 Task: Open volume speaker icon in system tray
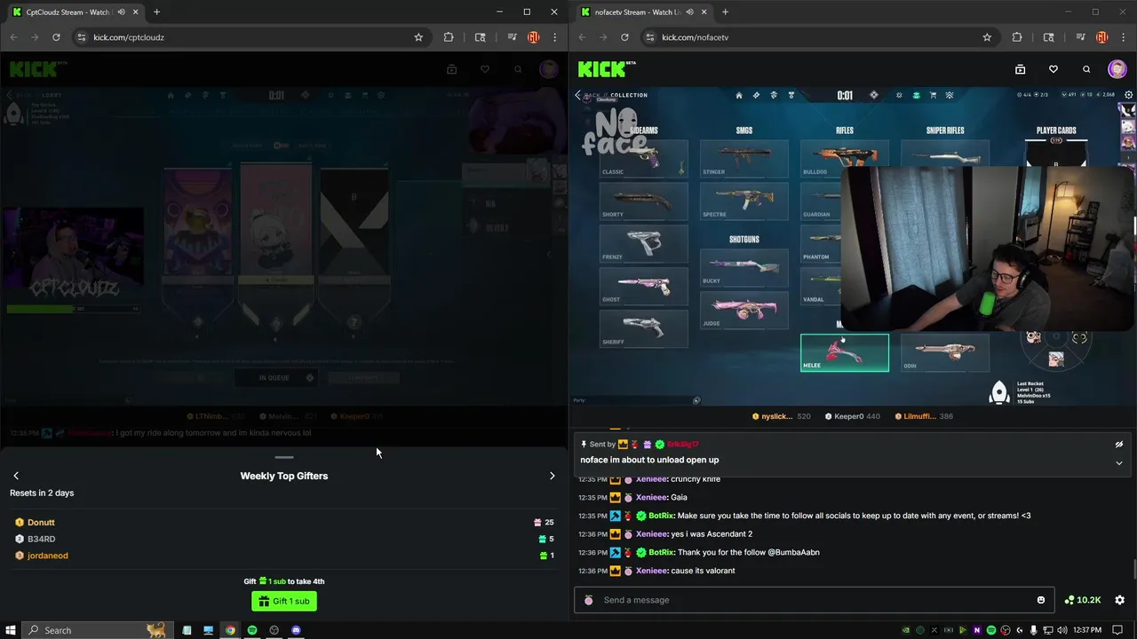(x=1062, y=630)
